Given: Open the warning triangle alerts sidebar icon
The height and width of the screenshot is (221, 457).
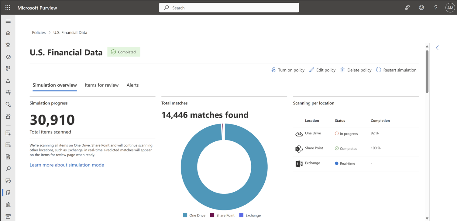Looking at the screenshot, I should (8, 81).
